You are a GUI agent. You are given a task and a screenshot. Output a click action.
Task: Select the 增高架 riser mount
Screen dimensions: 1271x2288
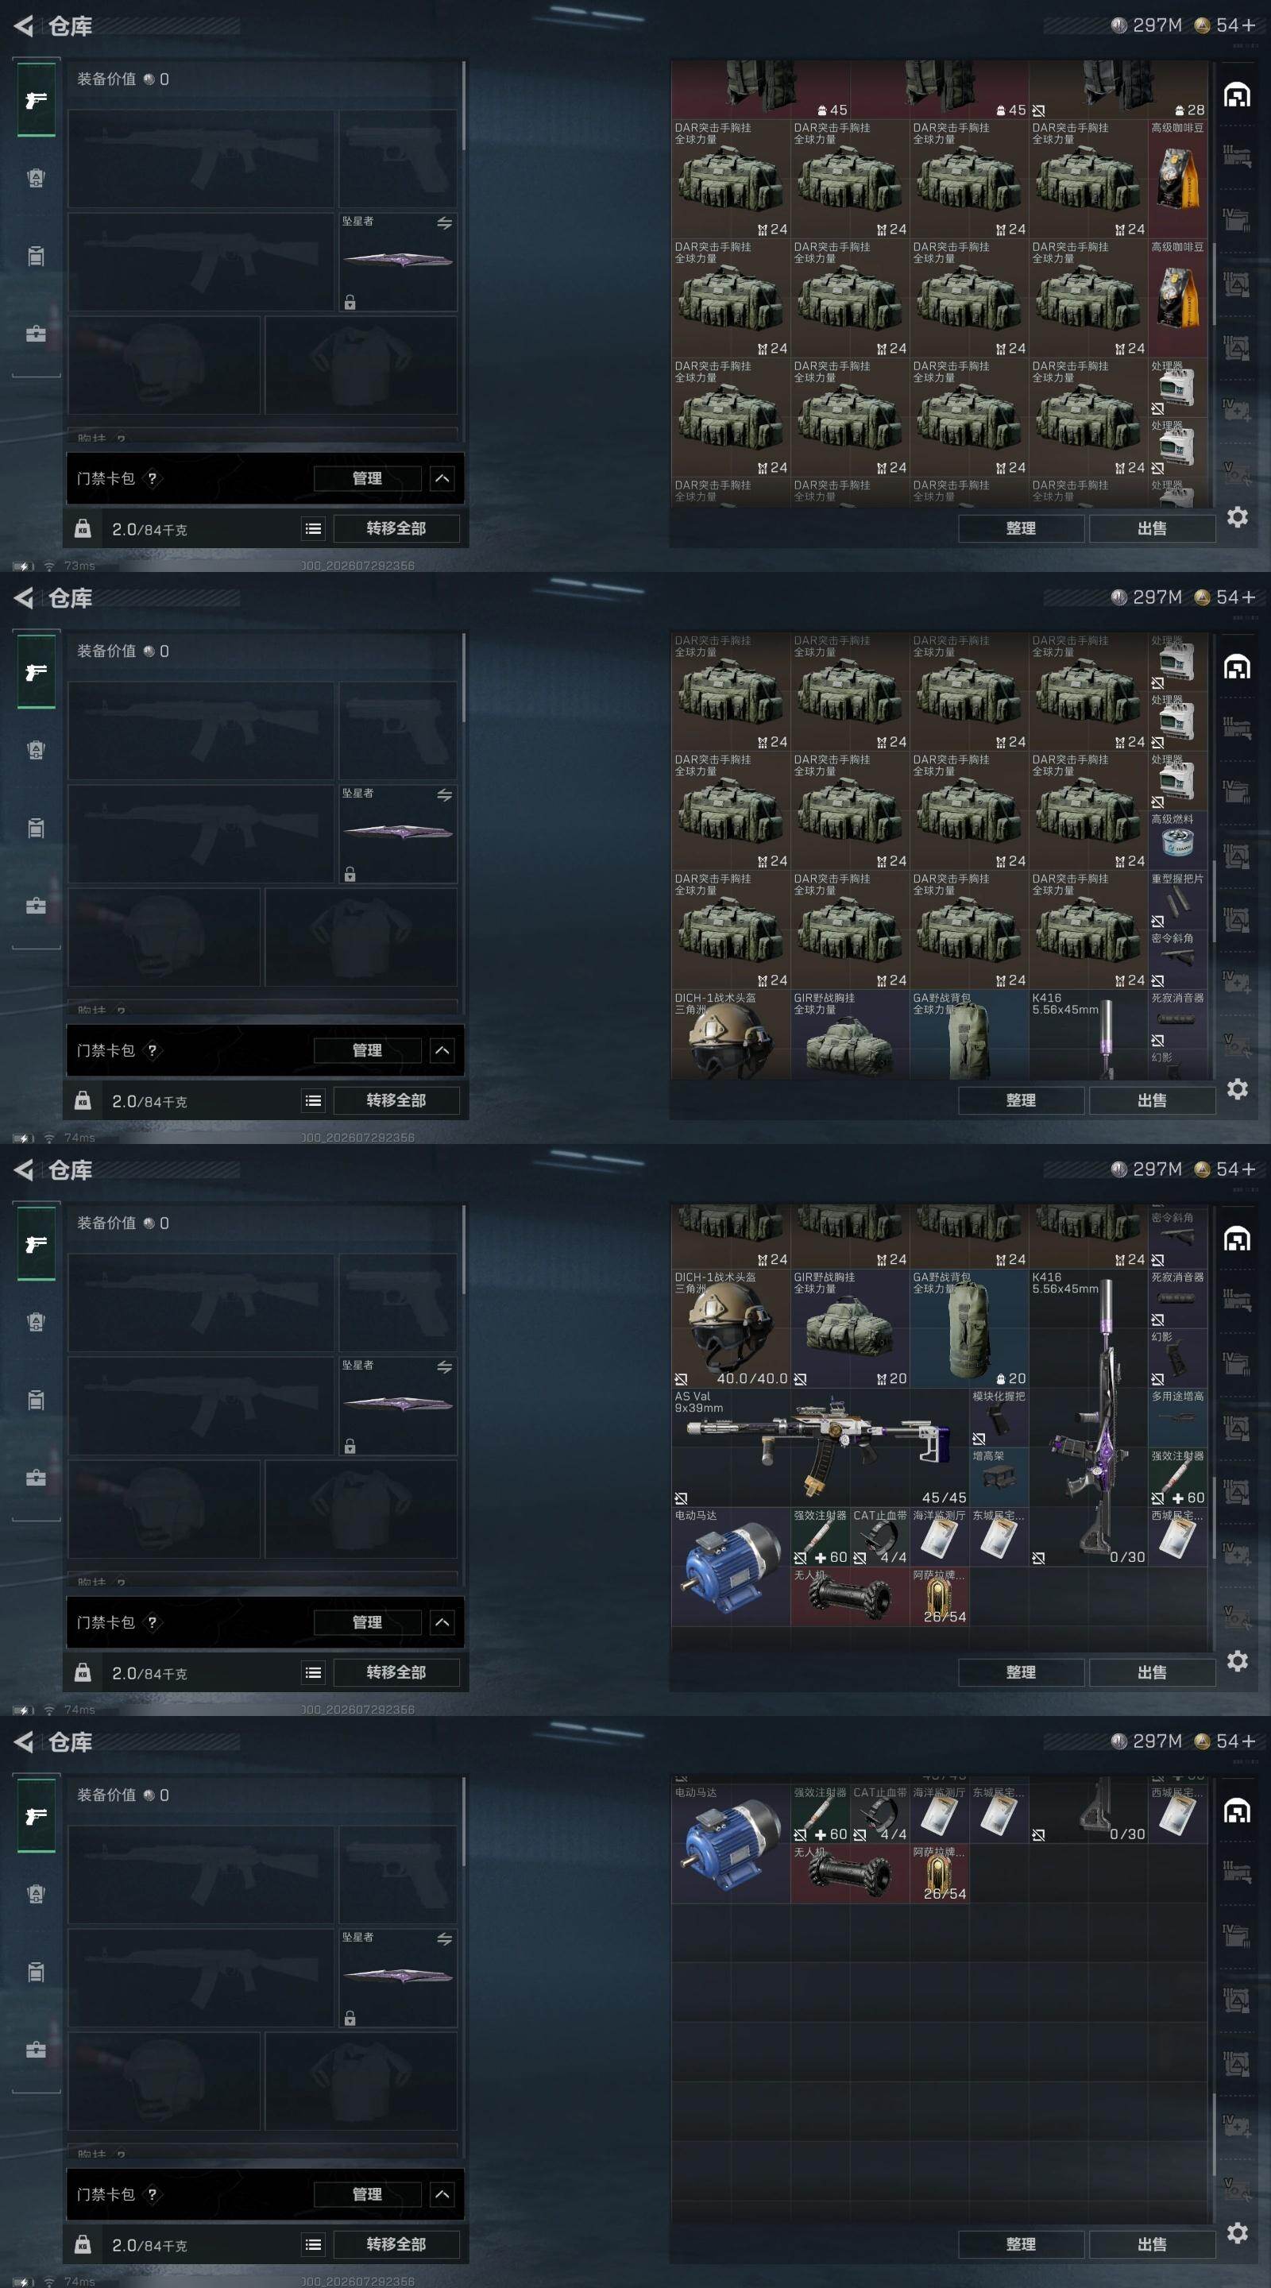coord(999,1477)
